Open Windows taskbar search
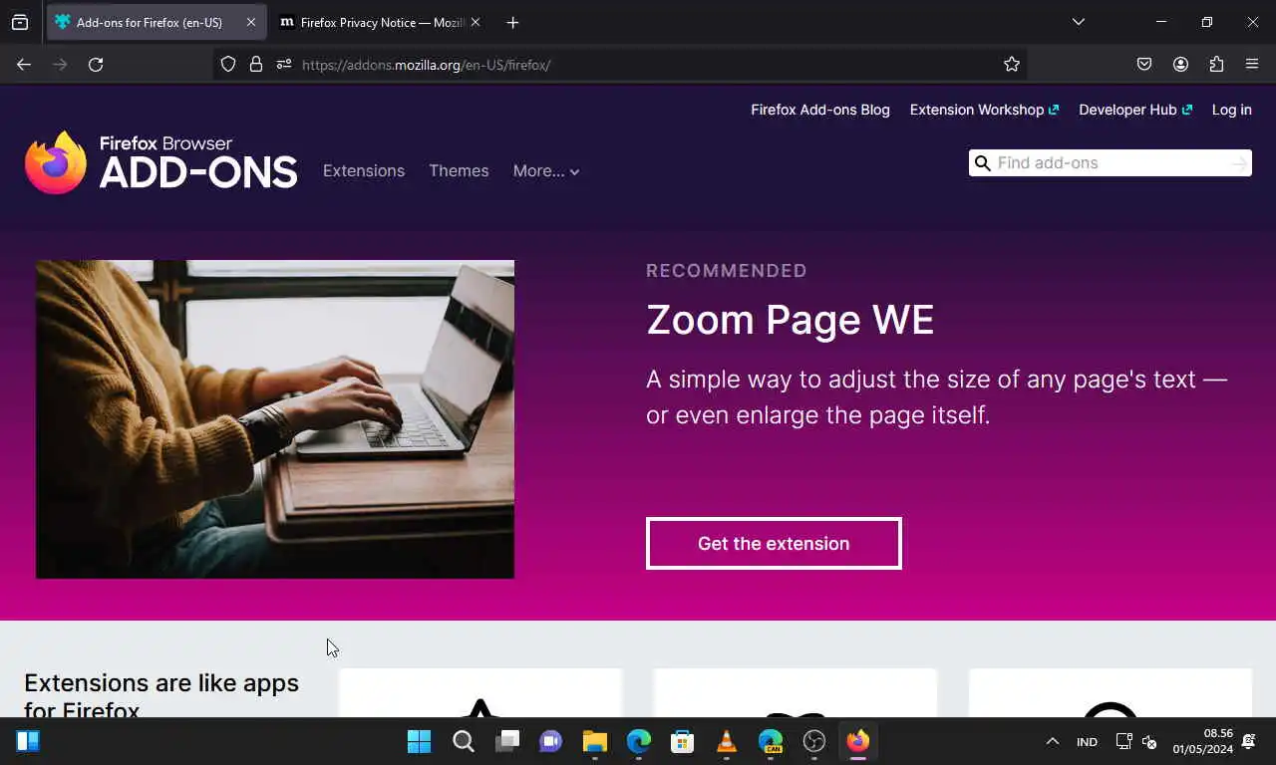Viewport: 1276px width, 765px height. (464, 741)
